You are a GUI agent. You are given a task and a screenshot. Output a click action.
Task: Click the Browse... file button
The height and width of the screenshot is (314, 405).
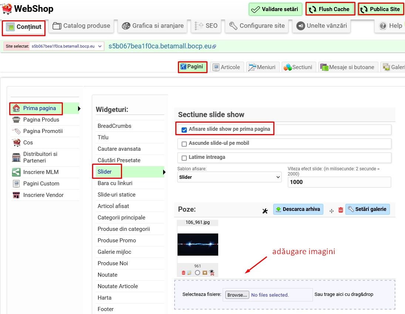237,295
